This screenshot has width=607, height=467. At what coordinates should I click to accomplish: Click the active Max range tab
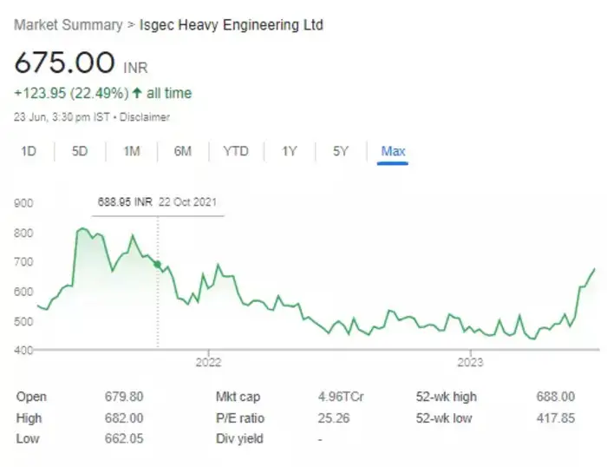[393, 151]
